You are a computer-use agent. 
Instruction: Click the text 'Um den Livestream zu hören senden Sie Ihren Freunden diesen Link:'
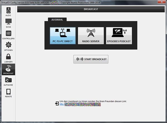pyautogui.click(x=93, y=101)
